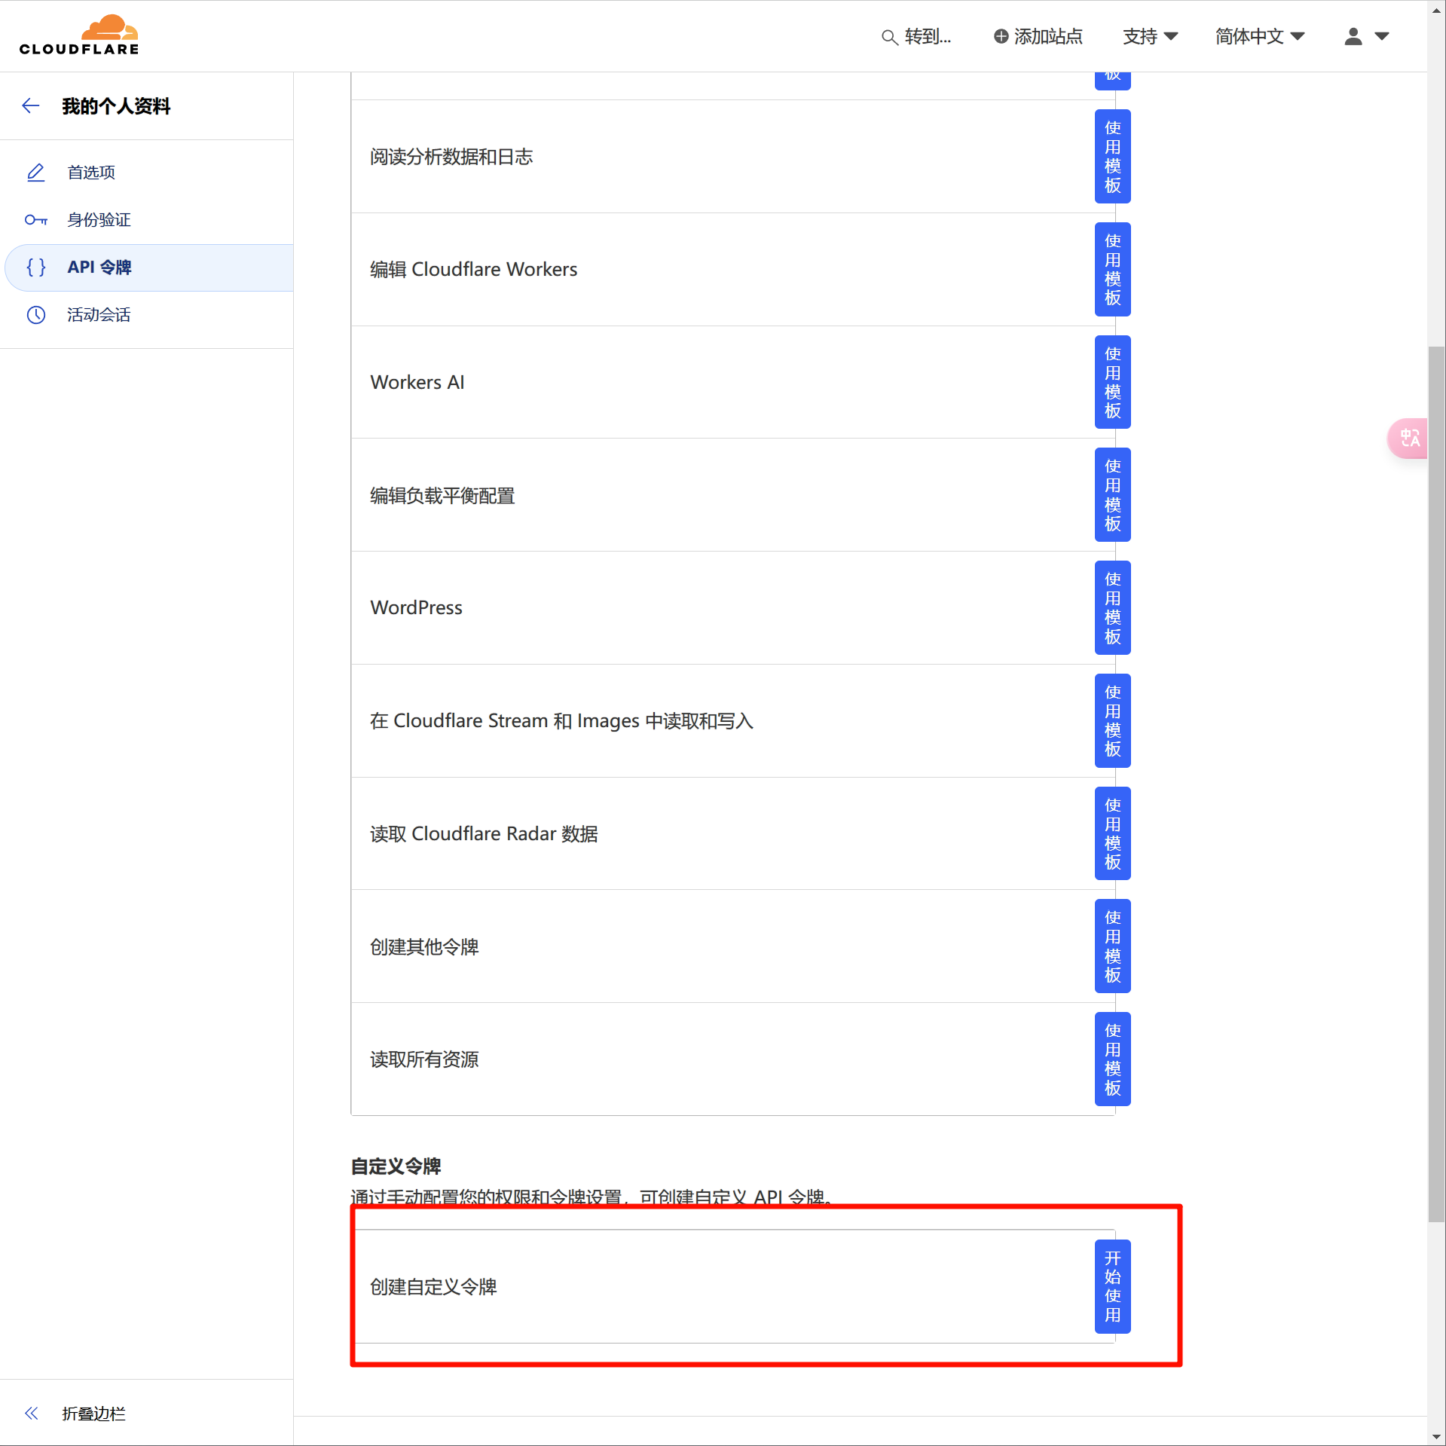The height and width of the screenshot is (1446, 1446).
Task: Use template for Workers AI
Action: (x=1112, y=382)
